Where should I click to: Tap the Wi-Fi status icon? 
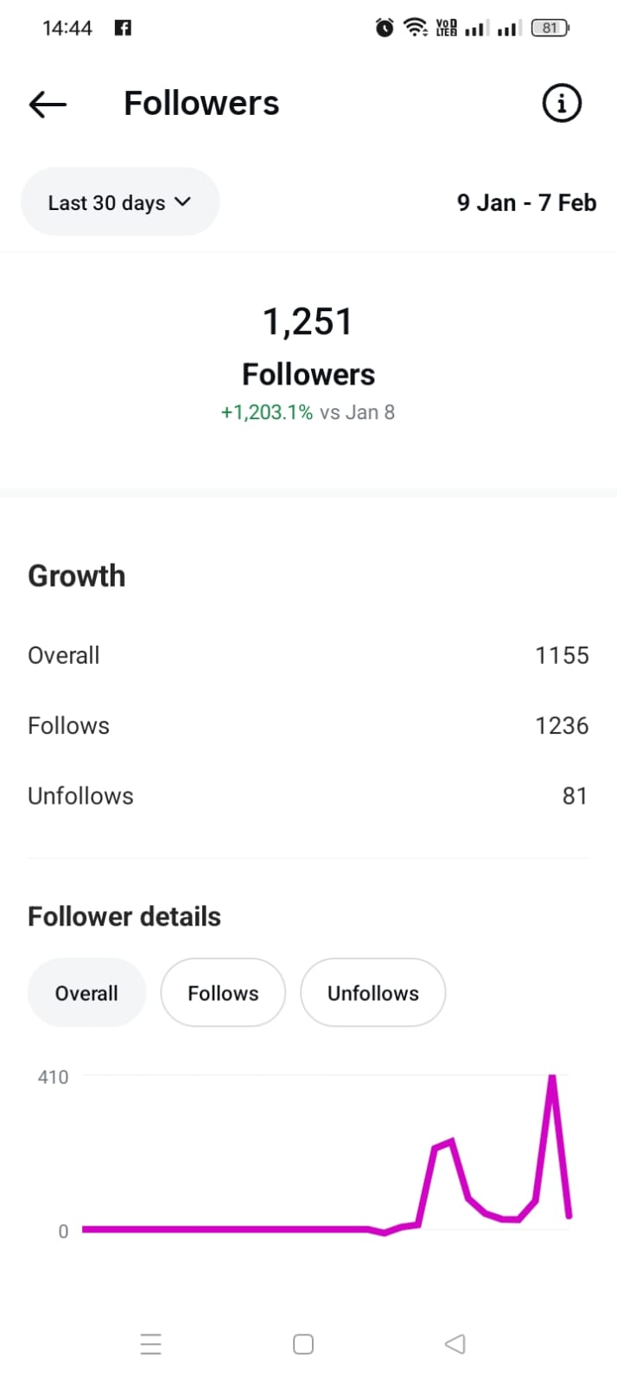coord(417,28)
